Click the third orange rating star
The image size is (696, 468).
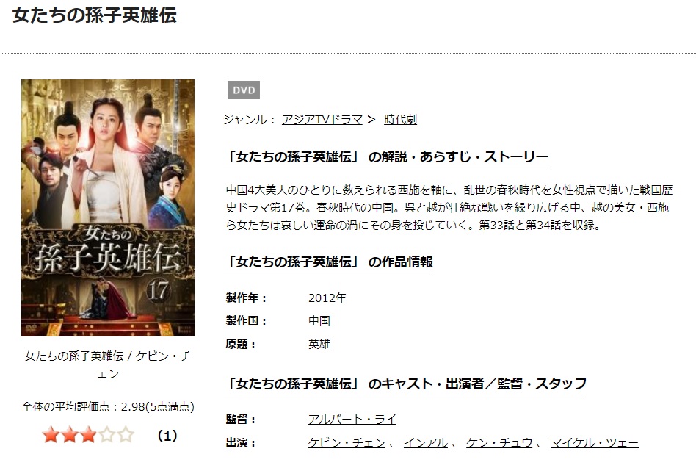88,435
